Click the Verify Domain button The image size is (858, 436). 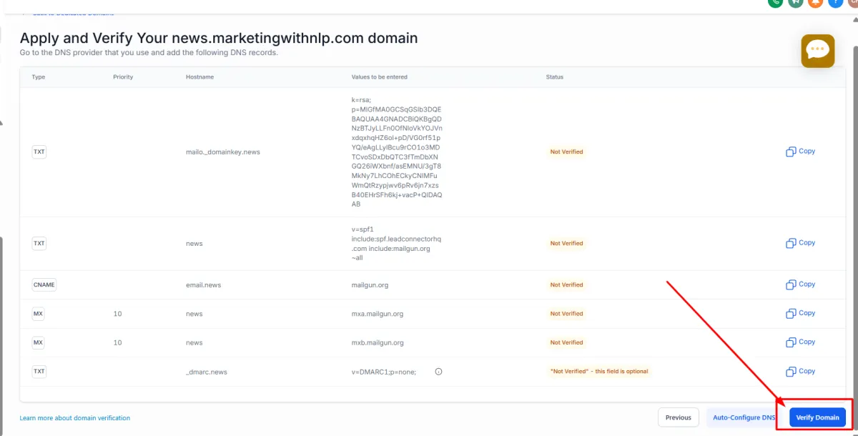(x=817, y=417)
